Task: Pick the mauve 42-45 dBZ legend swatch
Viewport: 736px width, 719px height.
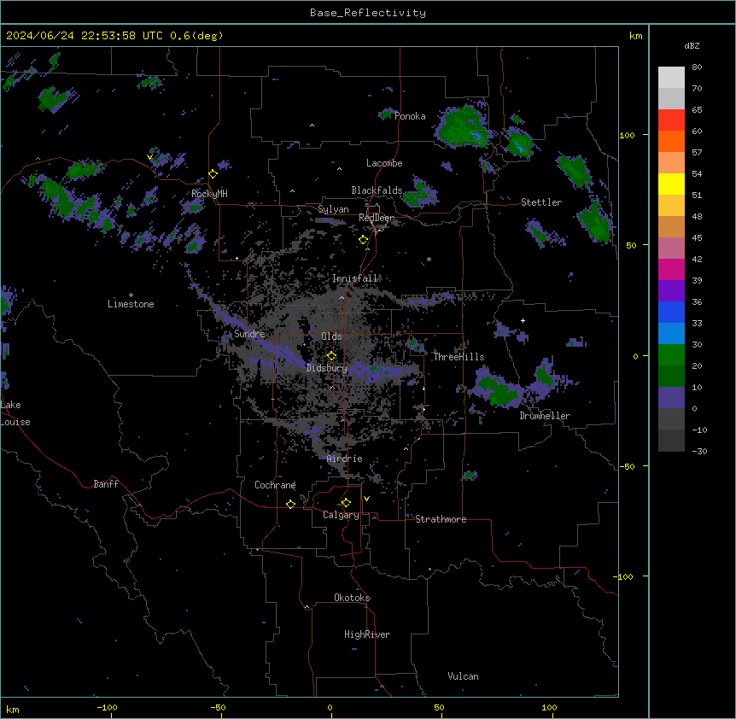Action: coord(671,248)
